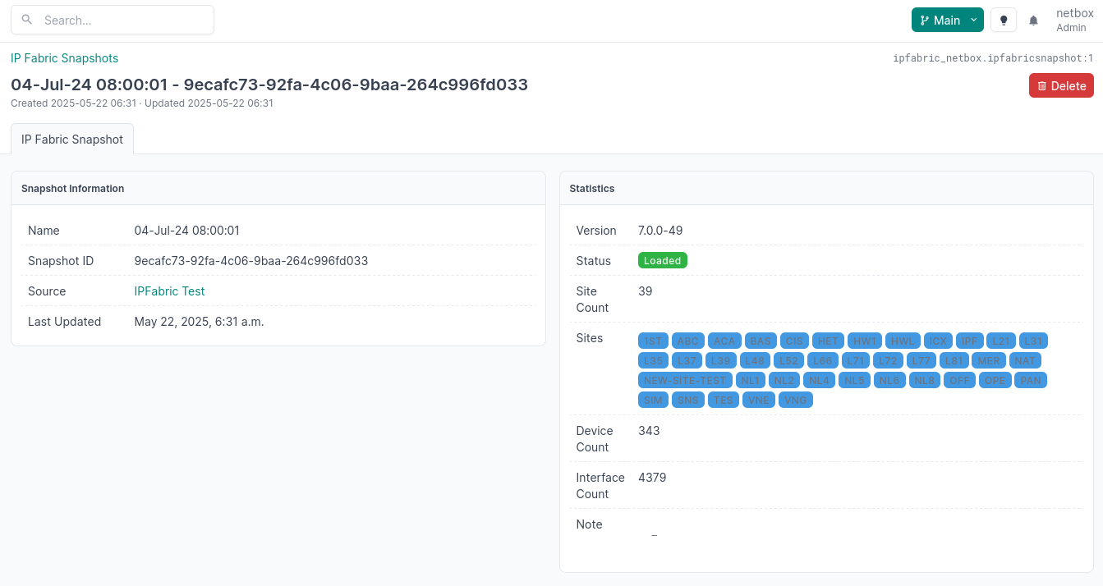1103x586 pixels.
Task: Delete this IP Fabric snapshot
Action: [x=1061, y=85]
